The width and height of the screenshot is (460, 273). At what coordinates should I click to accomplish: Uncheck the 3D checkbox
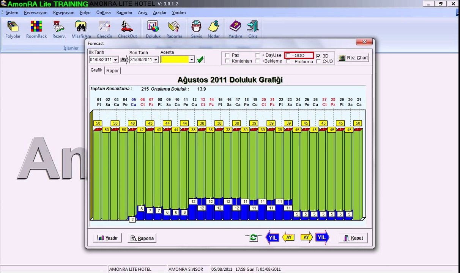pos(318,56)
